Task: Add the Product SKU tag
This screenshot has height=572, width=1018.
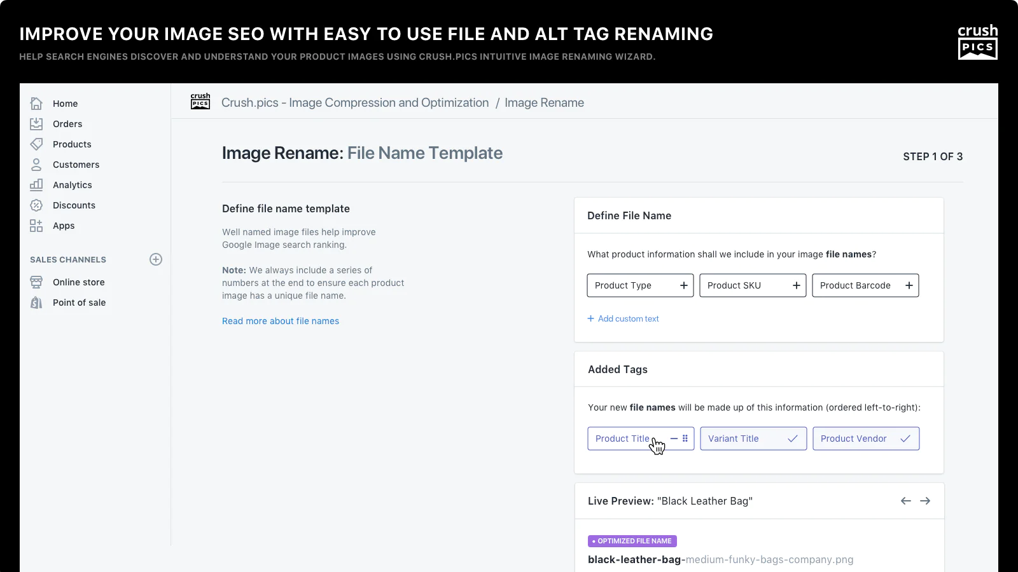Action: point(797,285)
